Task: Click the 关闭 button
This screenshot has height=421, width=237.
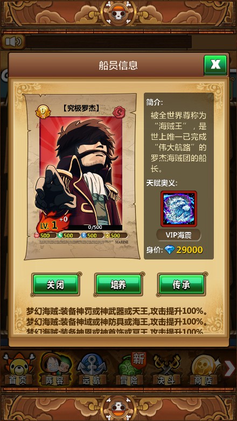Action: pos(55,285)
